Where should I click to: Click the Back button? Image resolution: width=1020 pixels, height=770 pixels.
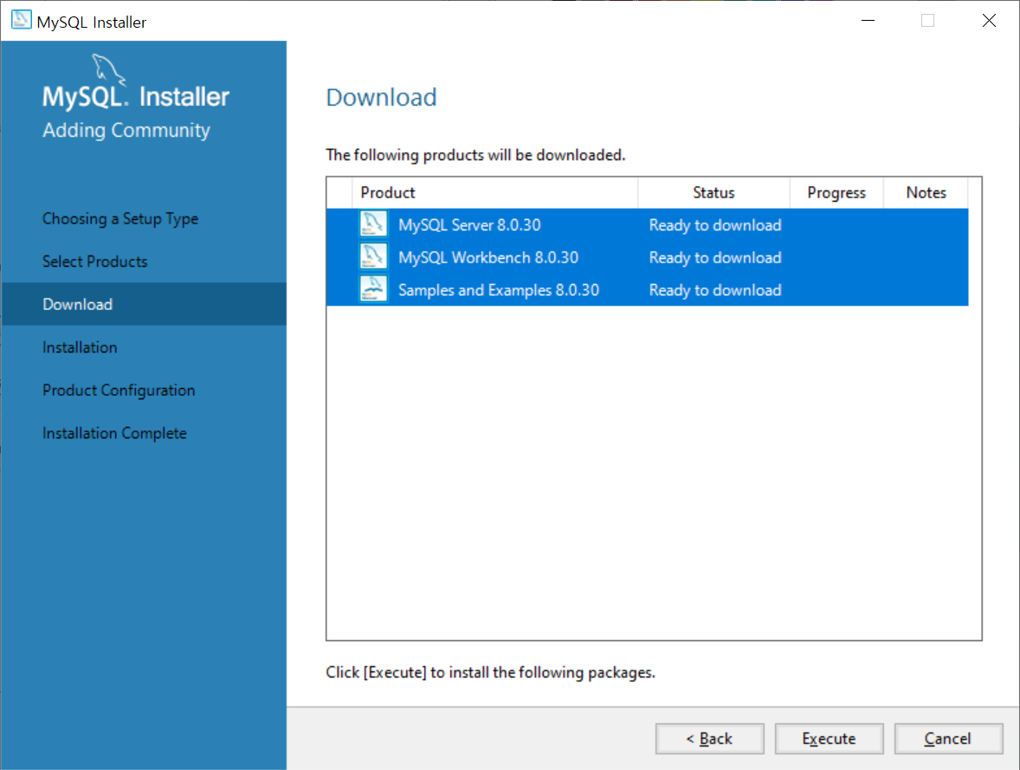710,739
